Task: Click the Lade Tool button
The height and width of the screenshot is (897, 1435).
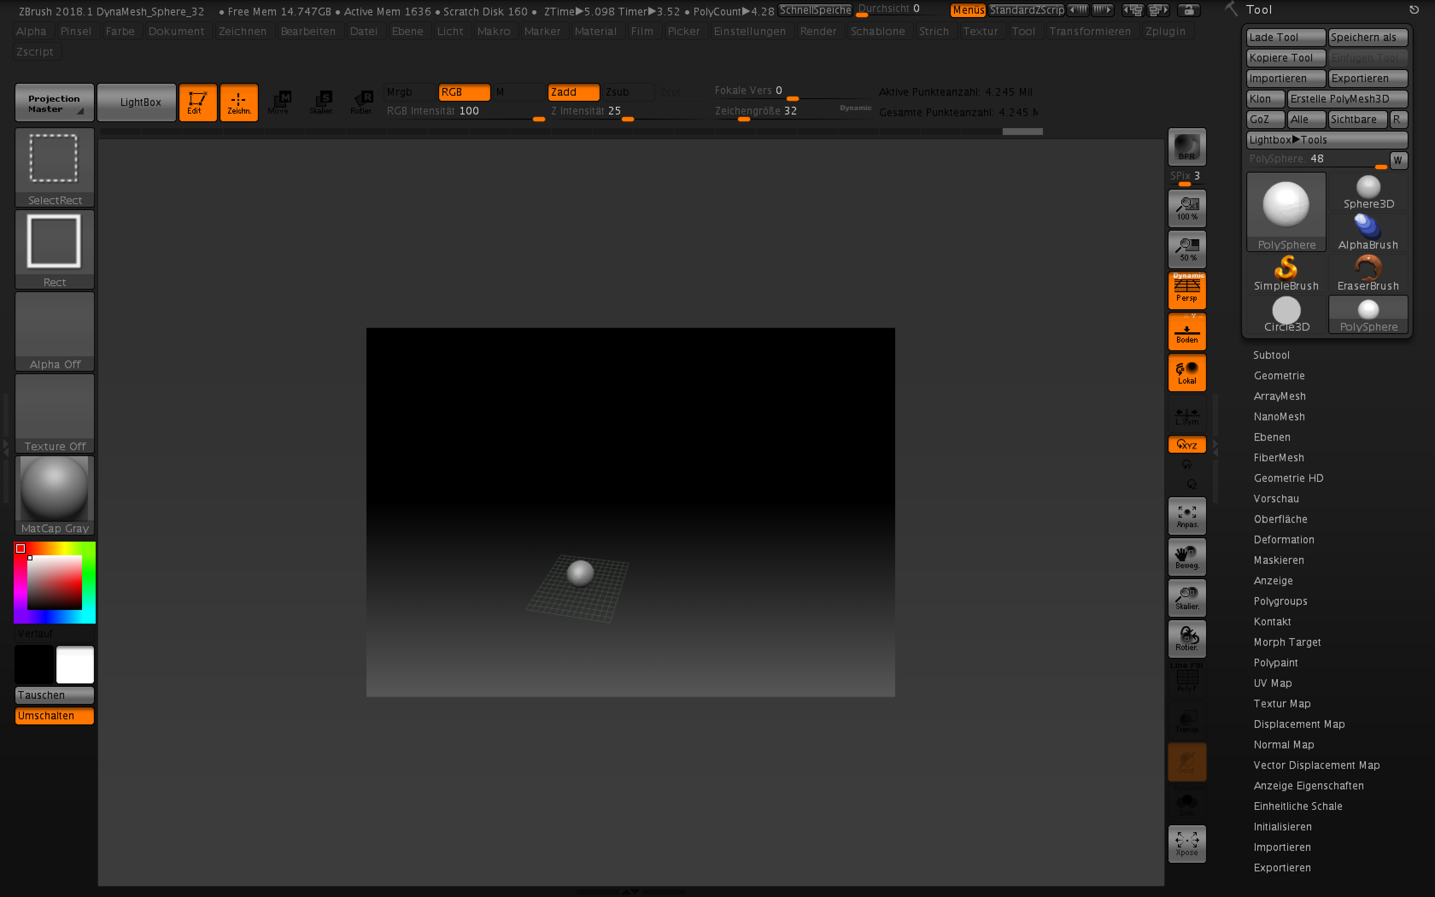Action: pyautogui.click(x=1286, y=38)
